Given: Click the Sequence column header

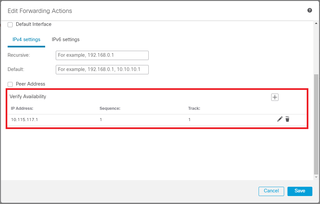Looking at the screenshot, I should 110,108.
